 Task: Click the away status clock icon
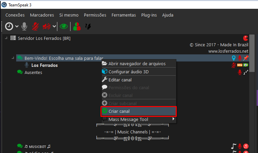click(x=9, y=26)
